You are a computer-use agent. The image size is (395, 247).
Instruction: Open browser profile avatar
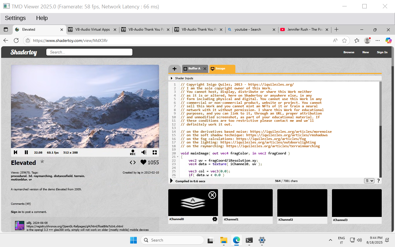(367, 40)
